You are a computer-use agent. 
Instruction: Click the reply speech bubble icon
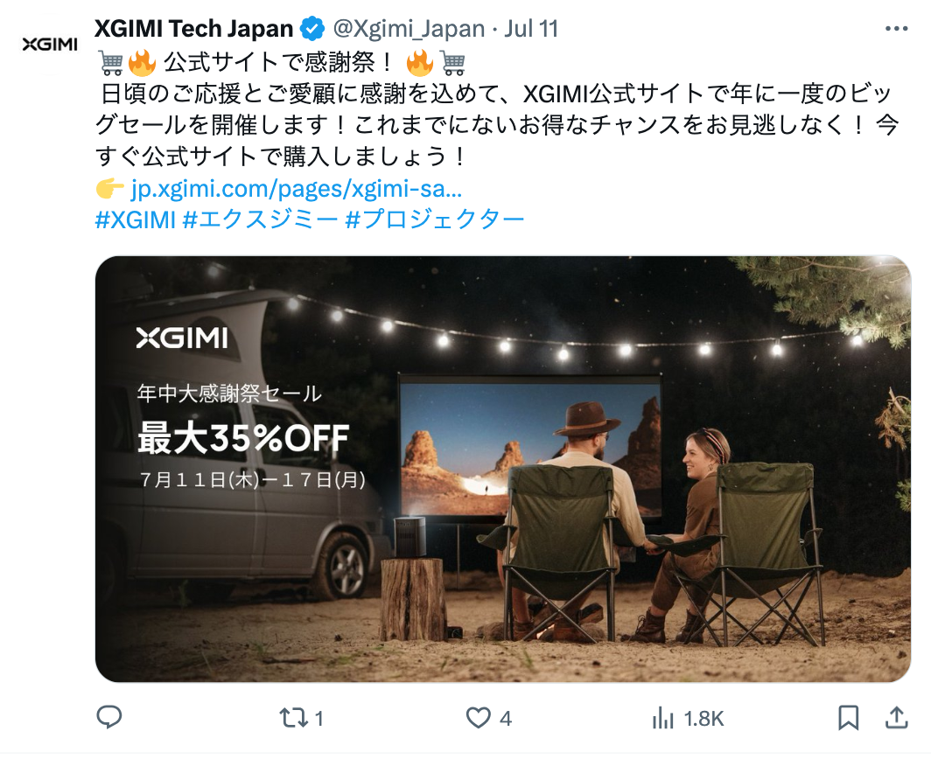pos(109,717)
